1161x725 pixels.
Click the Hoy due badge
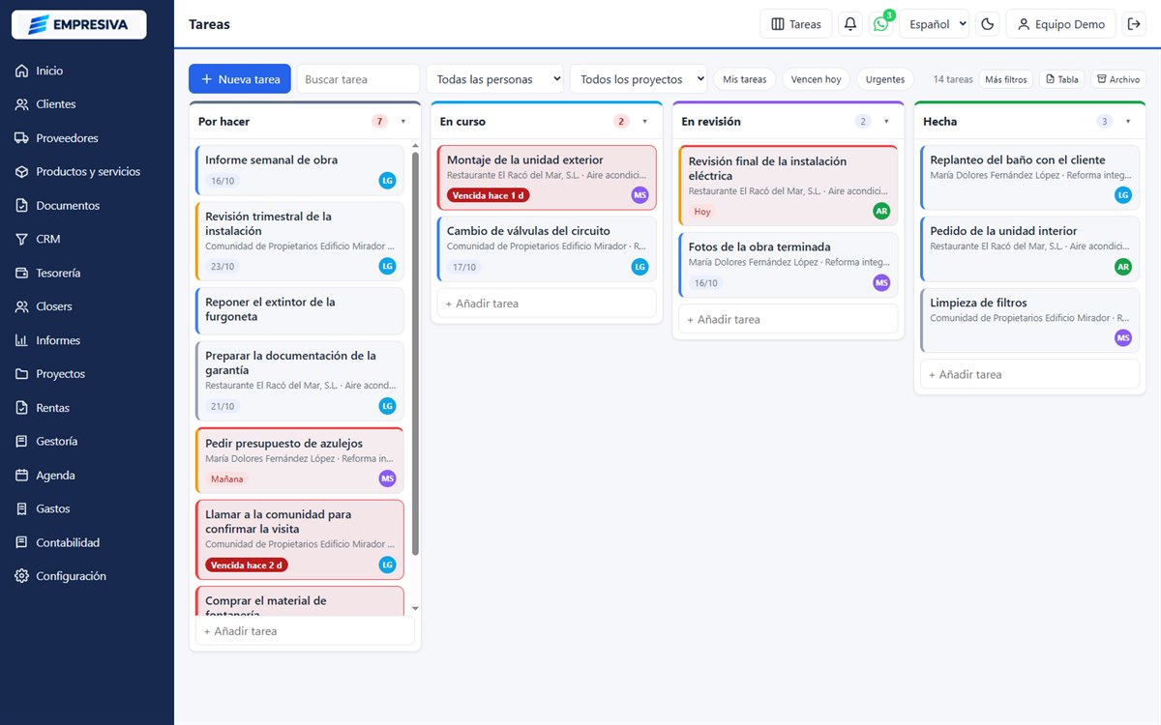click(x=702, y=211)
